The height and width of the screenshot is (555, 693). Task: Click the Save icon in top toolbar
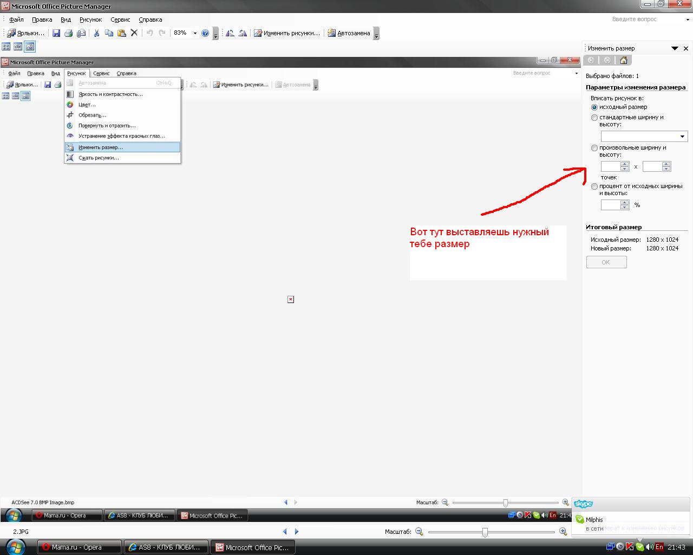pyautogui.click(x=56, y=33)
